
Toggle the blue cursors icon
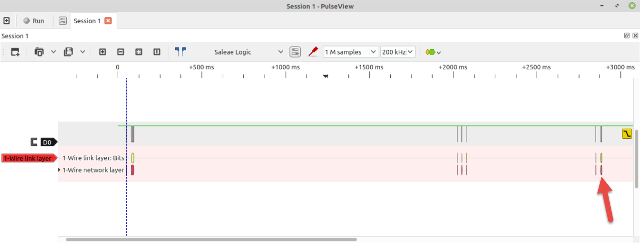pos(181,52)
